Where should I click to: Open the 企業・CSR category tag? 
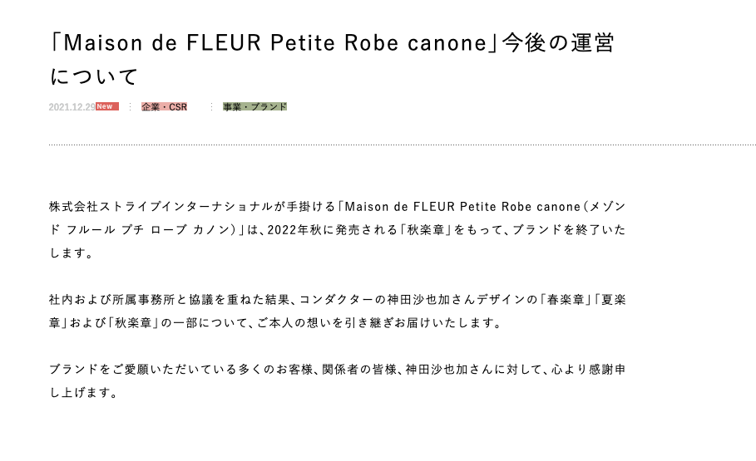point(164,107)
